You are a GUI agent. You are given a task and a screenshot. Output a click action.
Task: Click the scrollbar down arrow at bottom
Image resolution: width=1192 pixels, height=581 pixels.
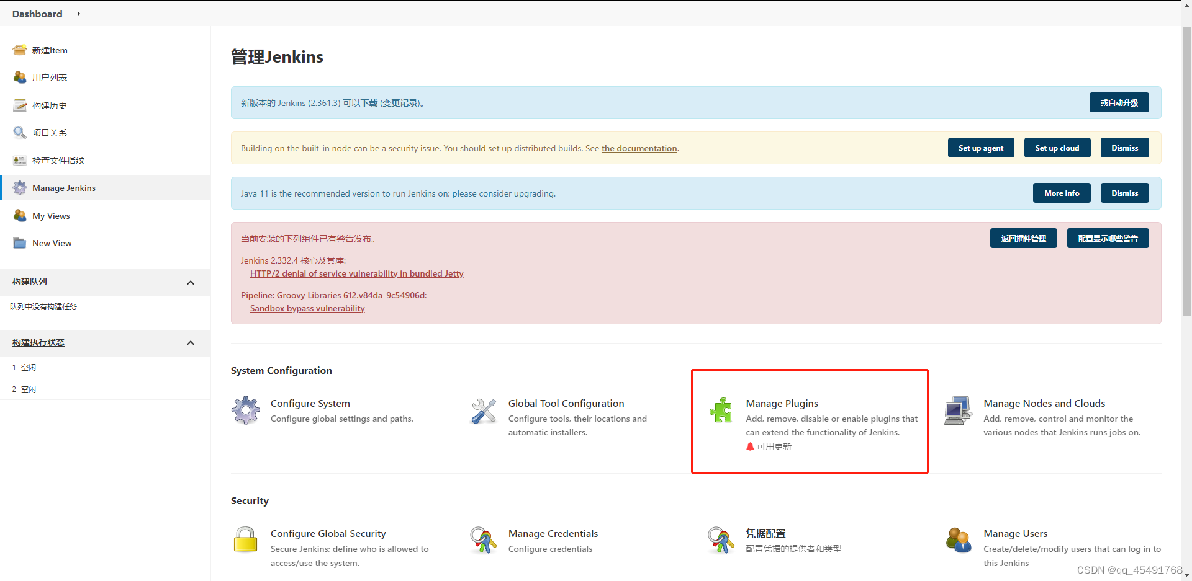pyautogui.click(x=1186, y=575)
